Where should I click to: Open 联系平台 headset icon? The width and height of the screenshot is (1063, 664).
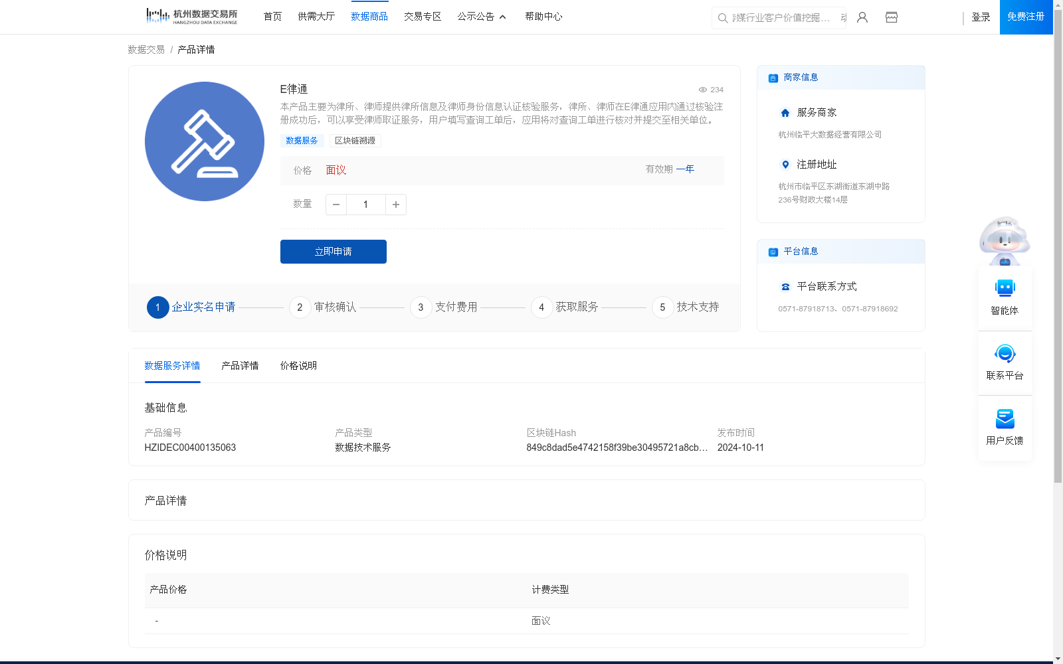coord(1005,353)
